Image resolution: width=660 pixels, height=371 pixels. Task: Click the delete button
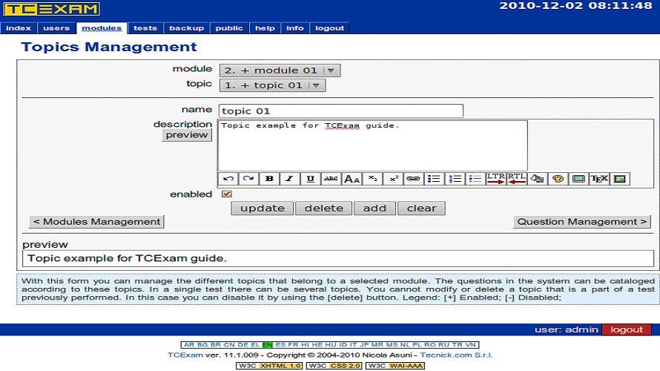tap(323, 208)
